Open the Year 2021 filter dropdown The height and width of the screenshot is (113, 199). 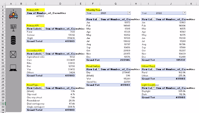point(129,13)
